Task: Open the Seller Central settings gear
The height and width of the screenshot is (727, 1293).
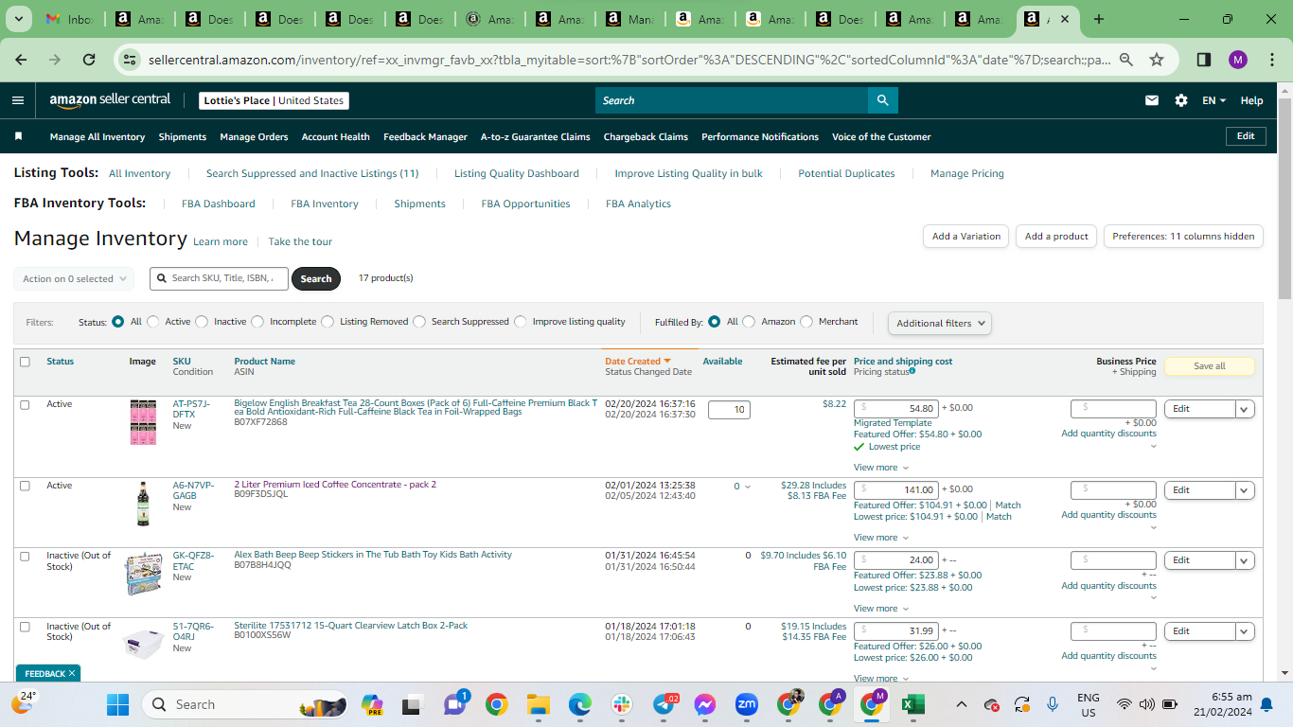Action: coord(1181,100)
